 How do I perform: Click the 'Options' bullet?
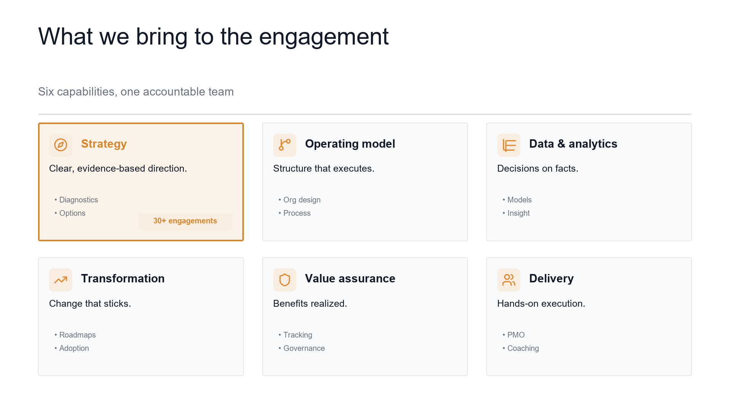(x=70, y=213)
